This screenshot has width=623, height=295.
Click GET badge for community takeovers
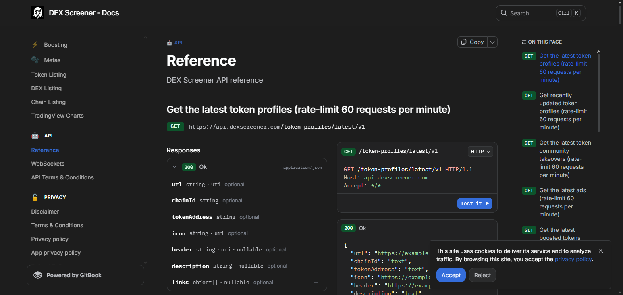(529, 143)
